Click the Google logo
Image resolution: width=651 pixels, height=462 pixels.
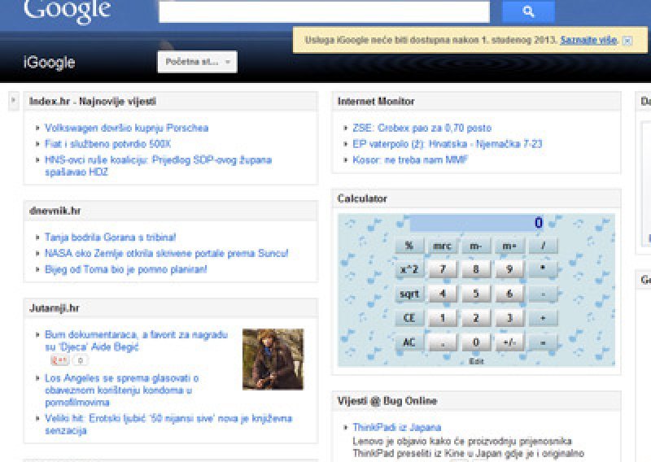click(x=68, y=11)
